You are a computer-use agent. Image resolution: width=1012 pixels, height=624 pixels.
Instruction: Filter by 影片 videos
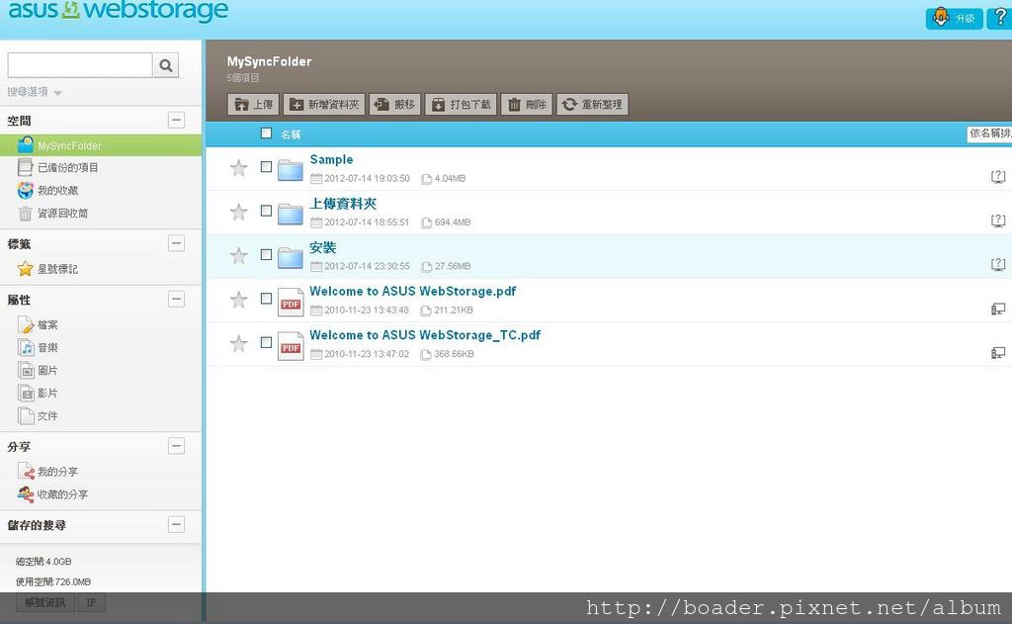coord(38,393)
